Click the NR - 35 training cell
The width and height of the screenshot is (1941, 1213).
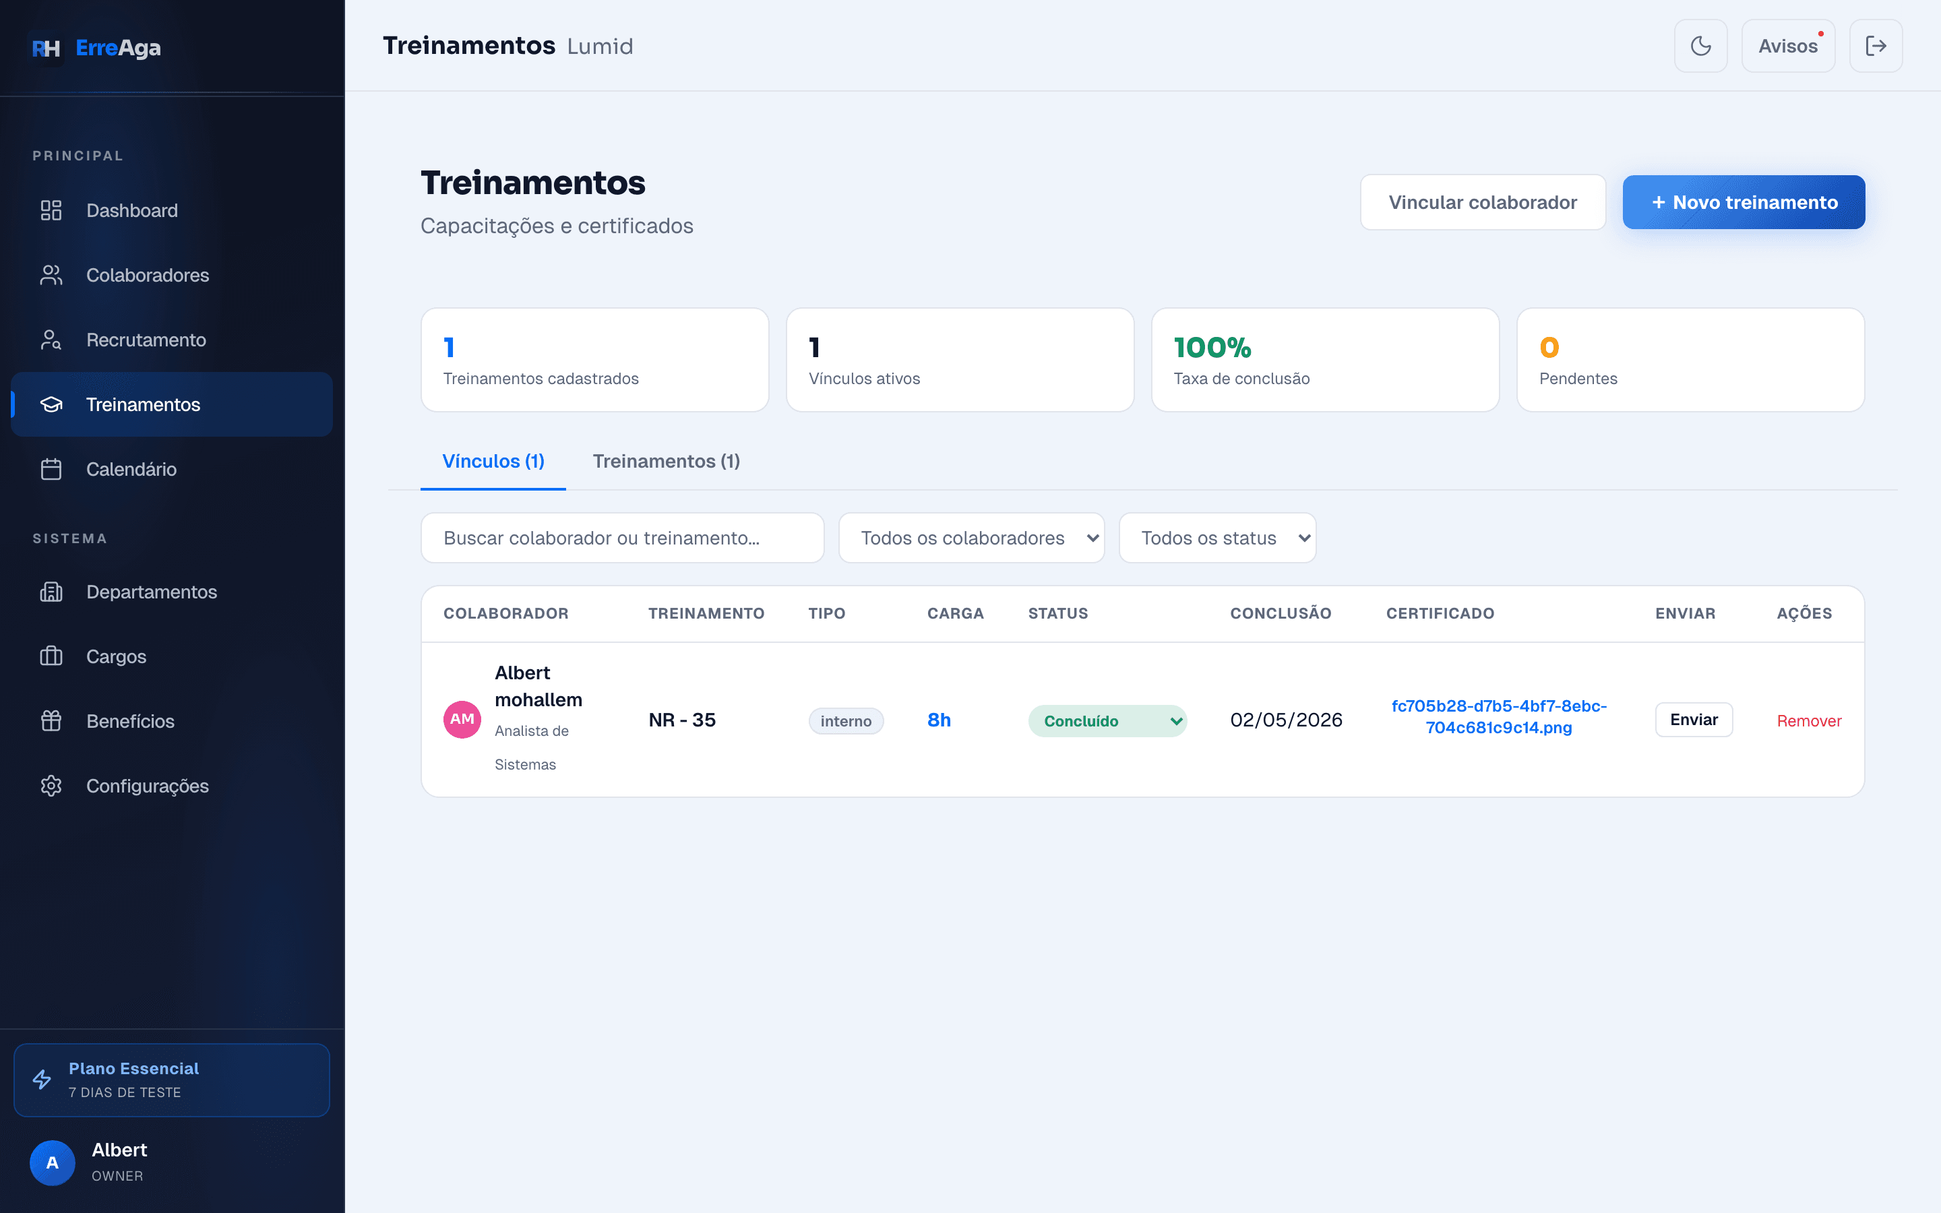coord(682,720)
